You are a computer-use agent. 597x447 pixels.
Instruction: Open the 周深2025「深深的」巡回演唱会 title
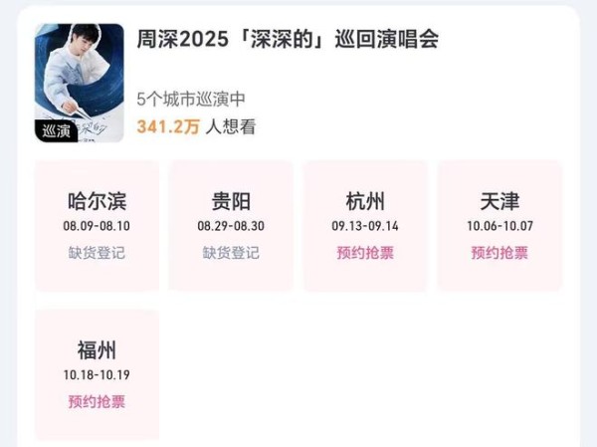pos(288,39)
